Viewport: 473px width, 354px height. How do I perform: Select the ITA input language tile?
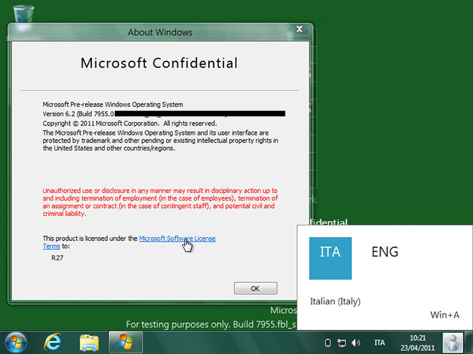[x=330, y=258]
